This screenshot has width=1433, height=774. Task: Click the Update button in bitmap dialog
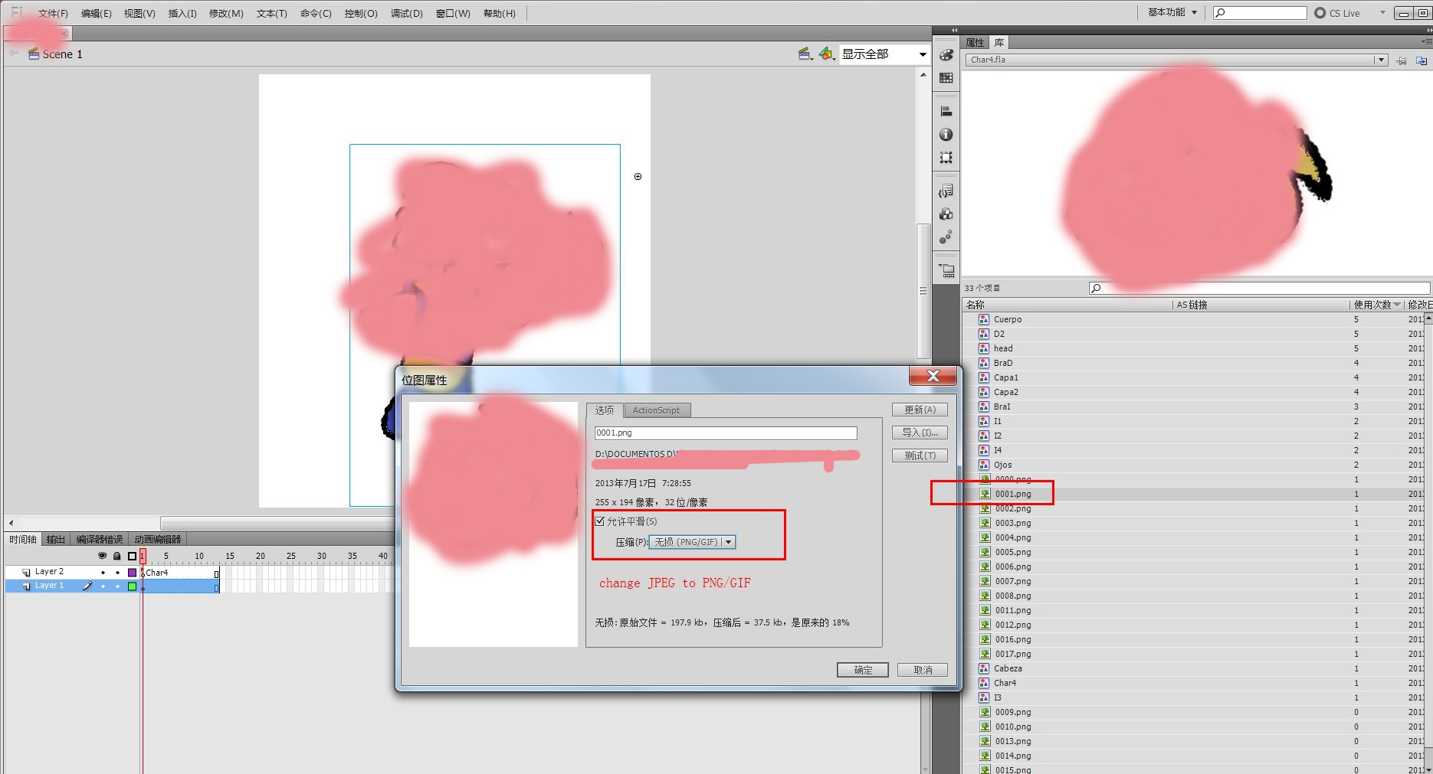920,410
